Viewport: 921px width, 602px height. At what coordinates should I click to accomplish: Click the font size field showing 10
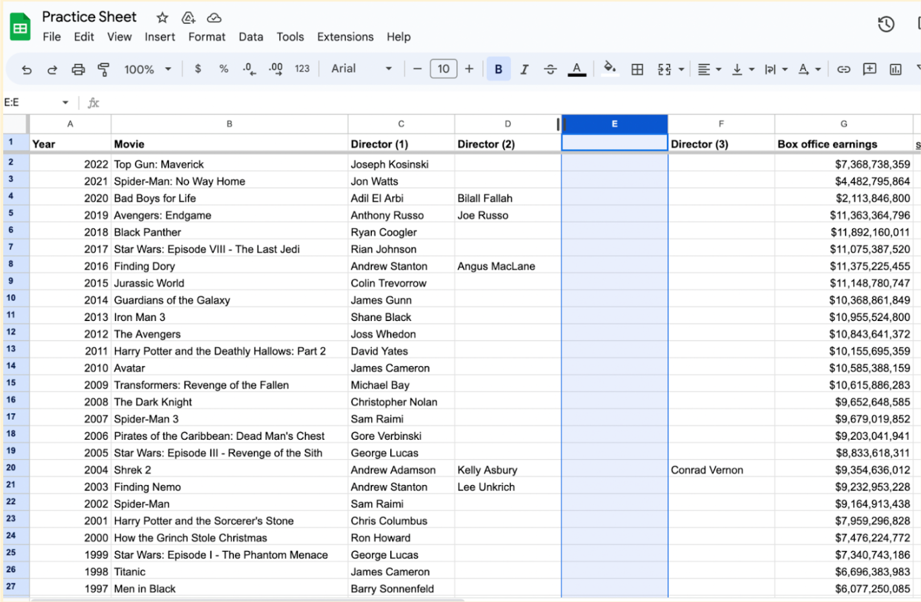[x=444, y=68]
